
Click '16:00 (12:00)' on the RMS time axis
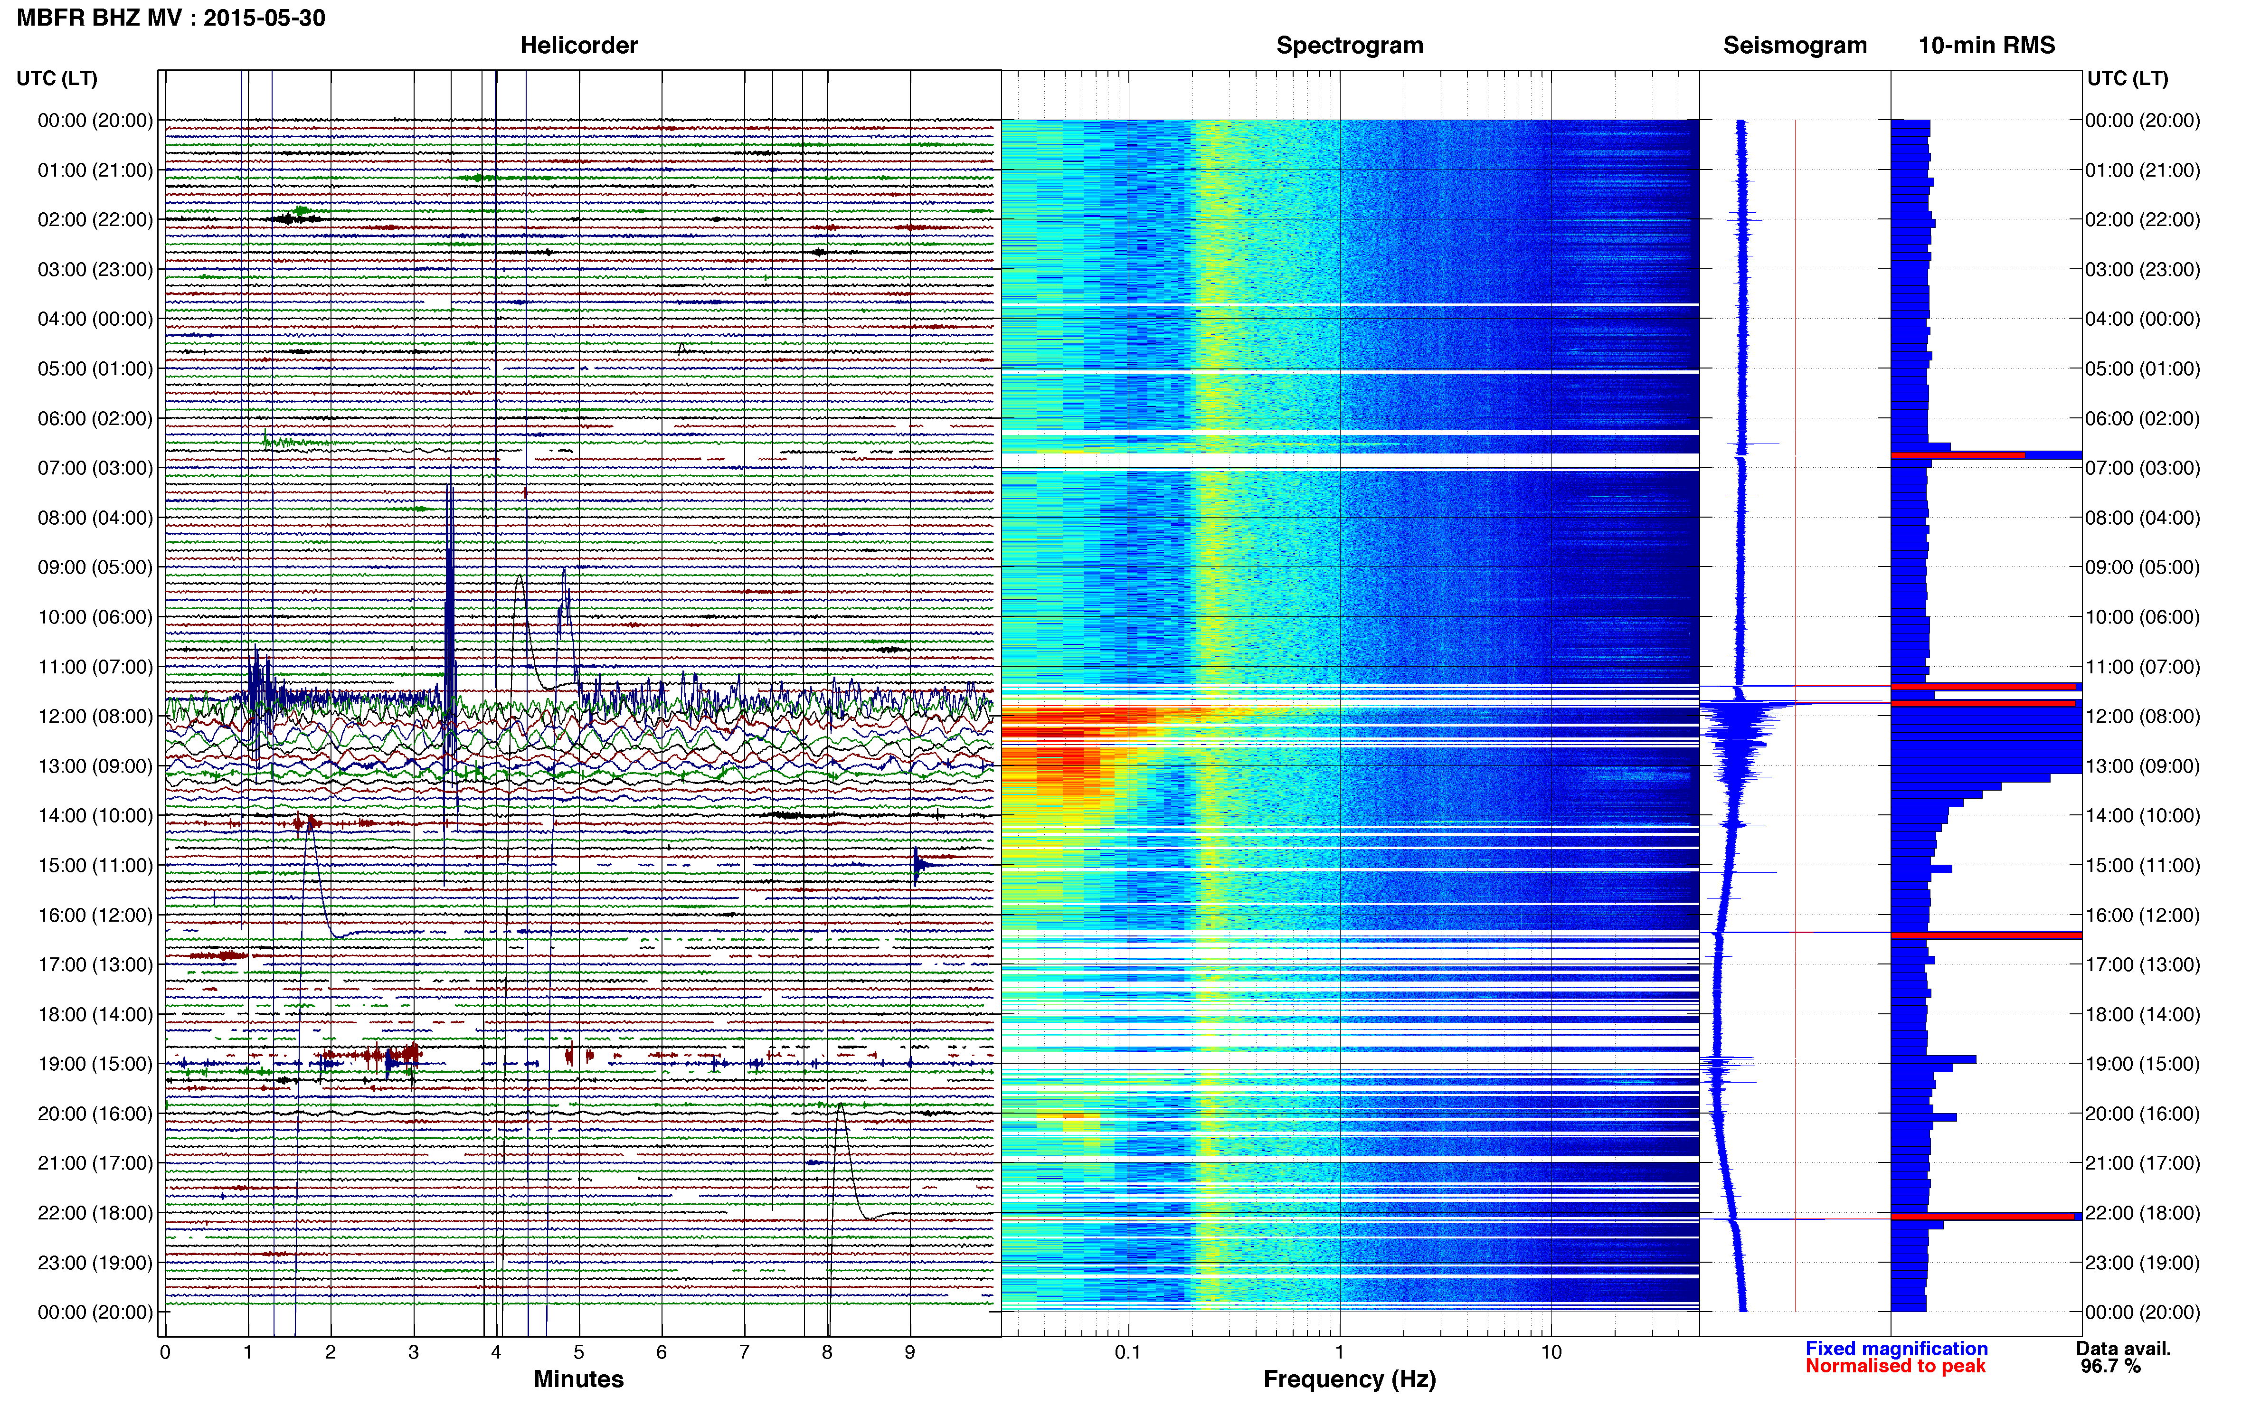pyautogui.click(x=2143, y=915)
